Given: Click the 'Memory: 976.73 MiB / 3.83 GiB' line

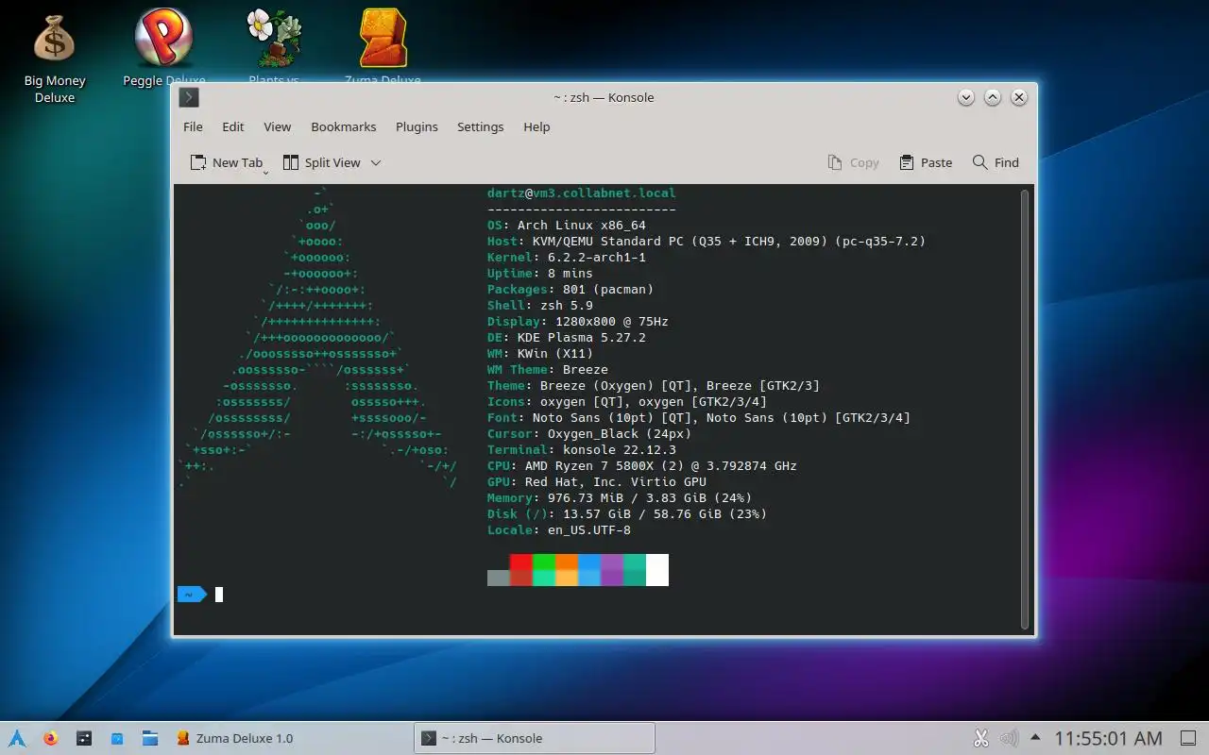Looking at the screenshot, I should (620, 498).
